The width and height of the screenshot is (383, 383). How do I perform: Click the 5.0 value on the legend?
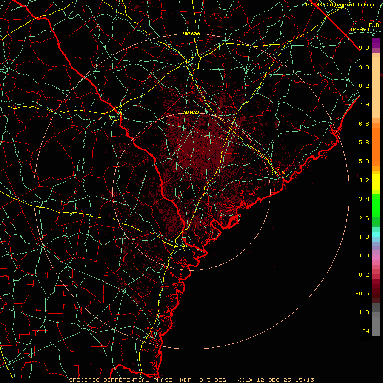(x=364, y=161)
